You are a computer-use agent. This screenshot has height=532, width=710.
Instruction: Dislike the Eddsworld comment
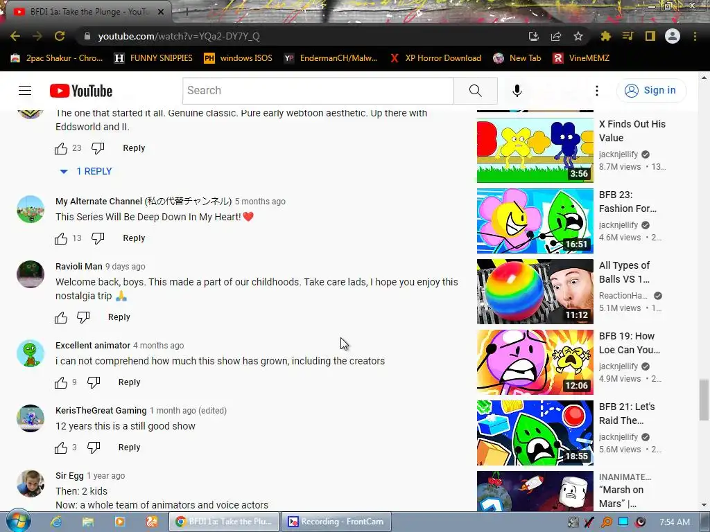(98, 148)
